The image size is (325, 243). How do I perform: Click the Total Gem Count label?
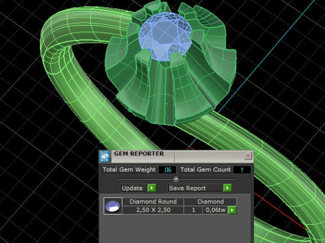(x=206, y=169)
